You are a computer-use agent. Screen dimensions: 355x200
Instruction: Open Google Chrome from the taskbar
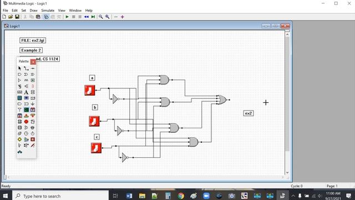pos(181,196)
